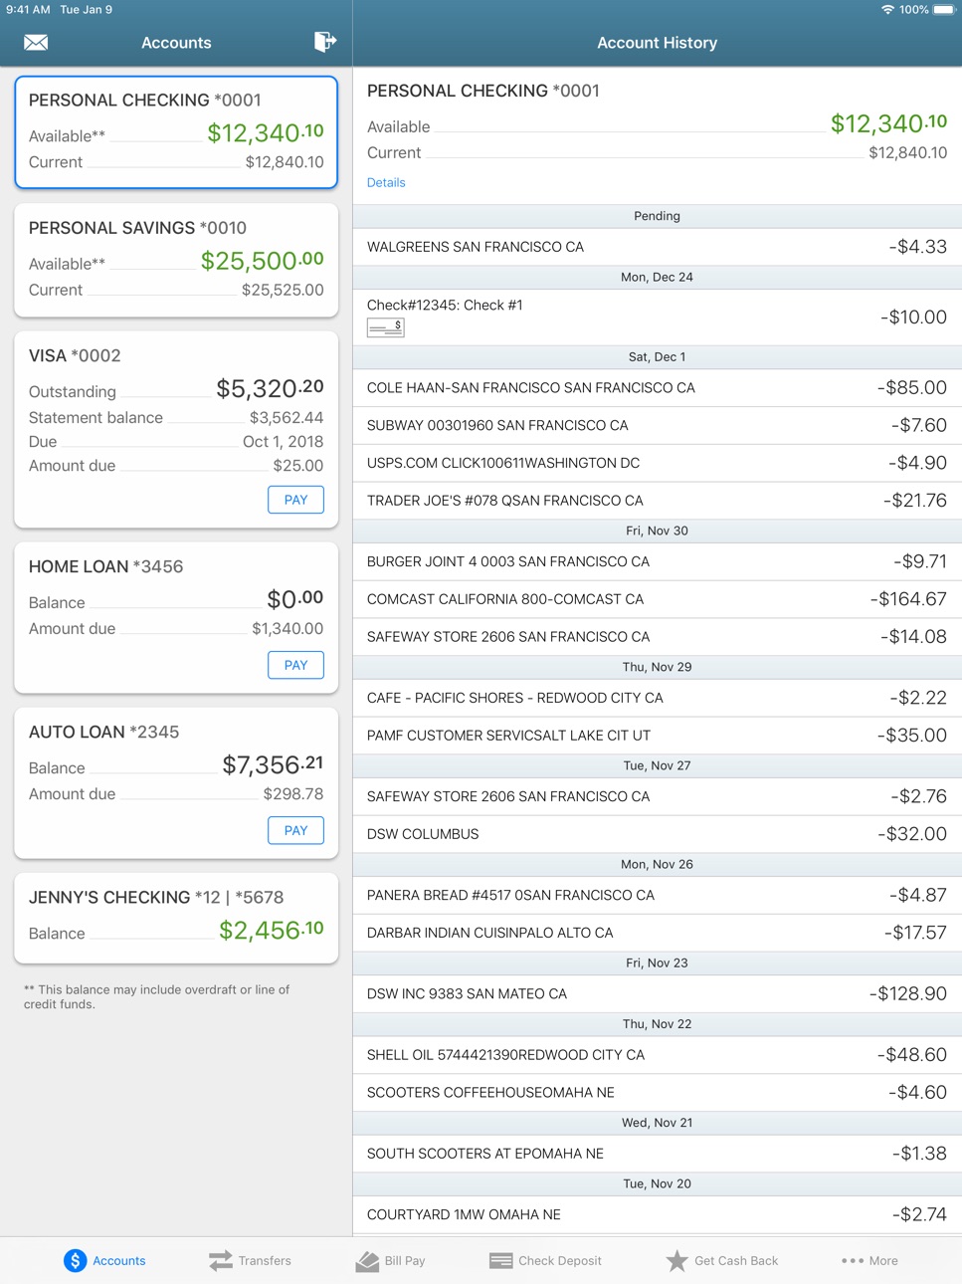This screenshot has width=962, height=1284.
Task: Click the Details link under Current balance
Action: [386, 182]
